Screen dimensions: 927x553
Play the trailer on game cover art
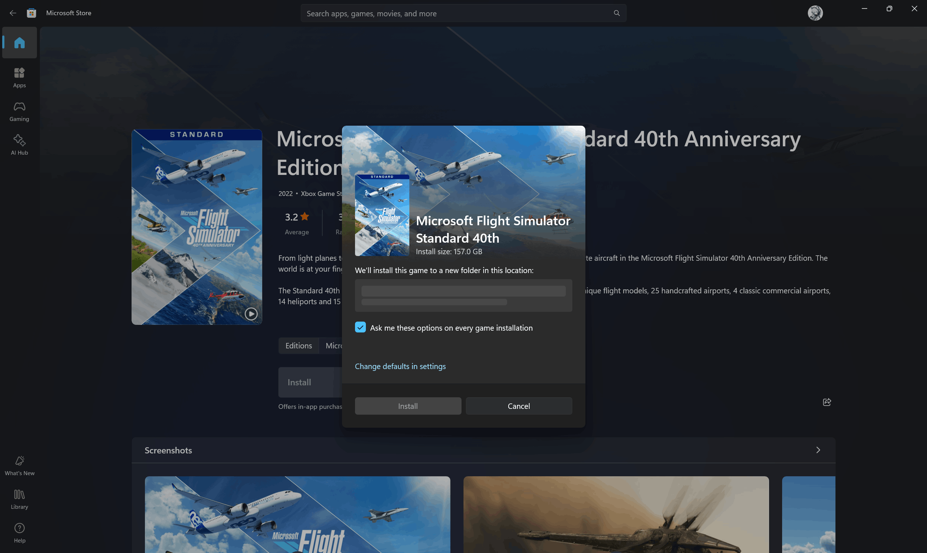point(251,314)
